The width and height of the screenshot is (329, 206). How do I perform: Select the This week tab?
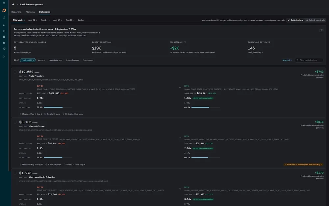pos(18,20)
